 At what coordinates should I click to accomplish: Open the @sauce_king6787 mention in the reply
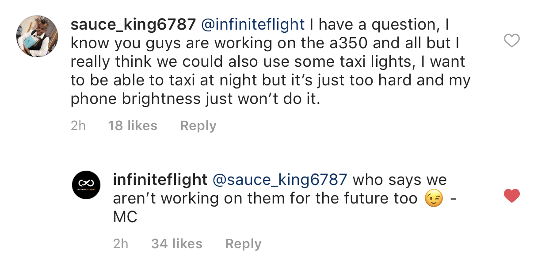pos(280,180)
